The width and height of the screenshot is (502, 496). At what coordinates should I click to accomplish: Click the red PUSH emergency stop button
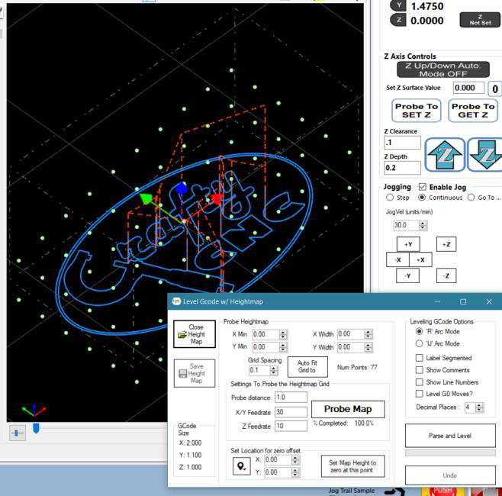pyautogui.click(x=442, y=491)
